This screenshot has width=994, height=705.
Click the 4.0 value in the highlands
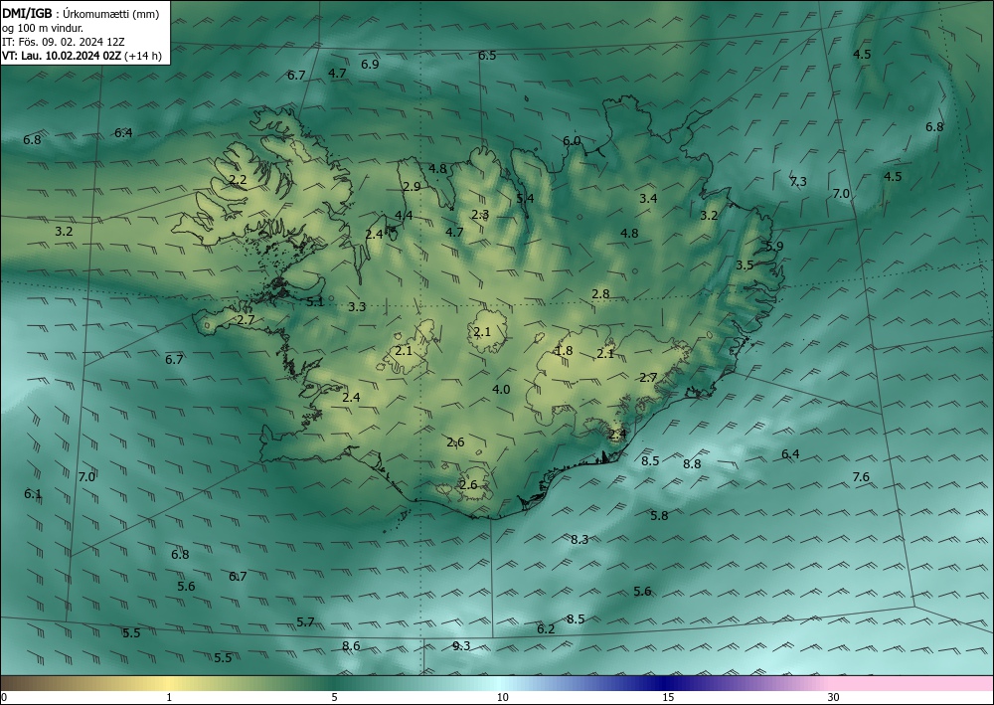coord(501,389)
